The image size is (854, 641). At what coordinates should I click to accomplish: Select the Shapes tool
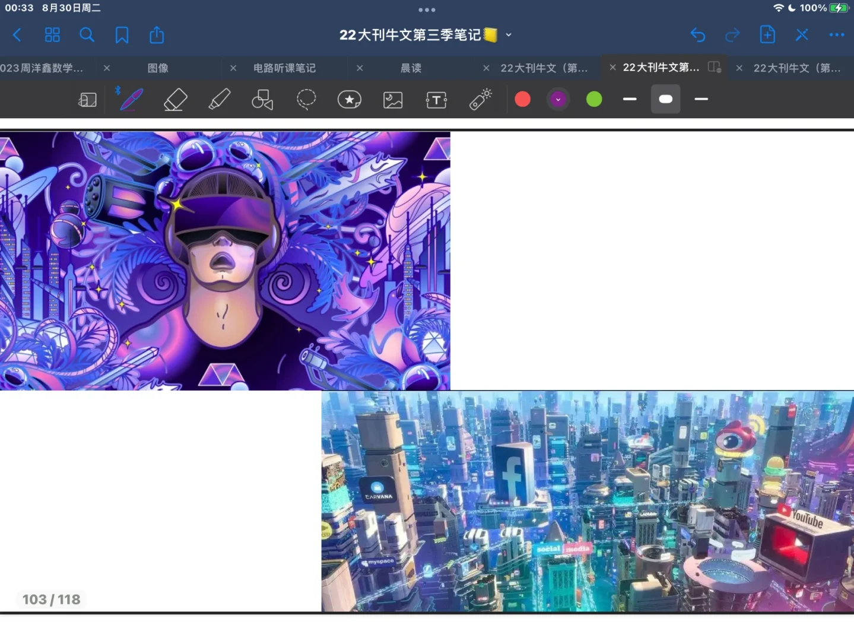(262, 100)
